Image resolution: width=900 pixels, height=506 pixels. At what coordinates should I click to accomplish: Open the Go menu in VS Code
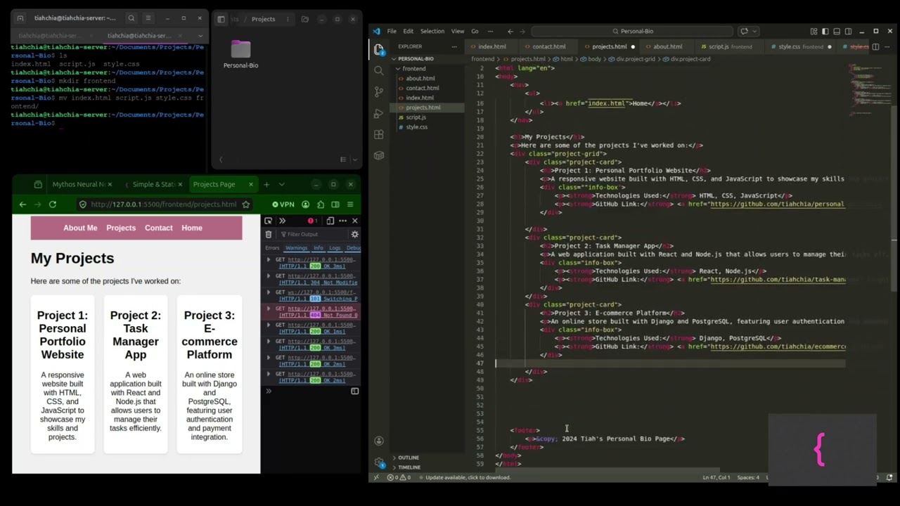(x=475, y=31)
